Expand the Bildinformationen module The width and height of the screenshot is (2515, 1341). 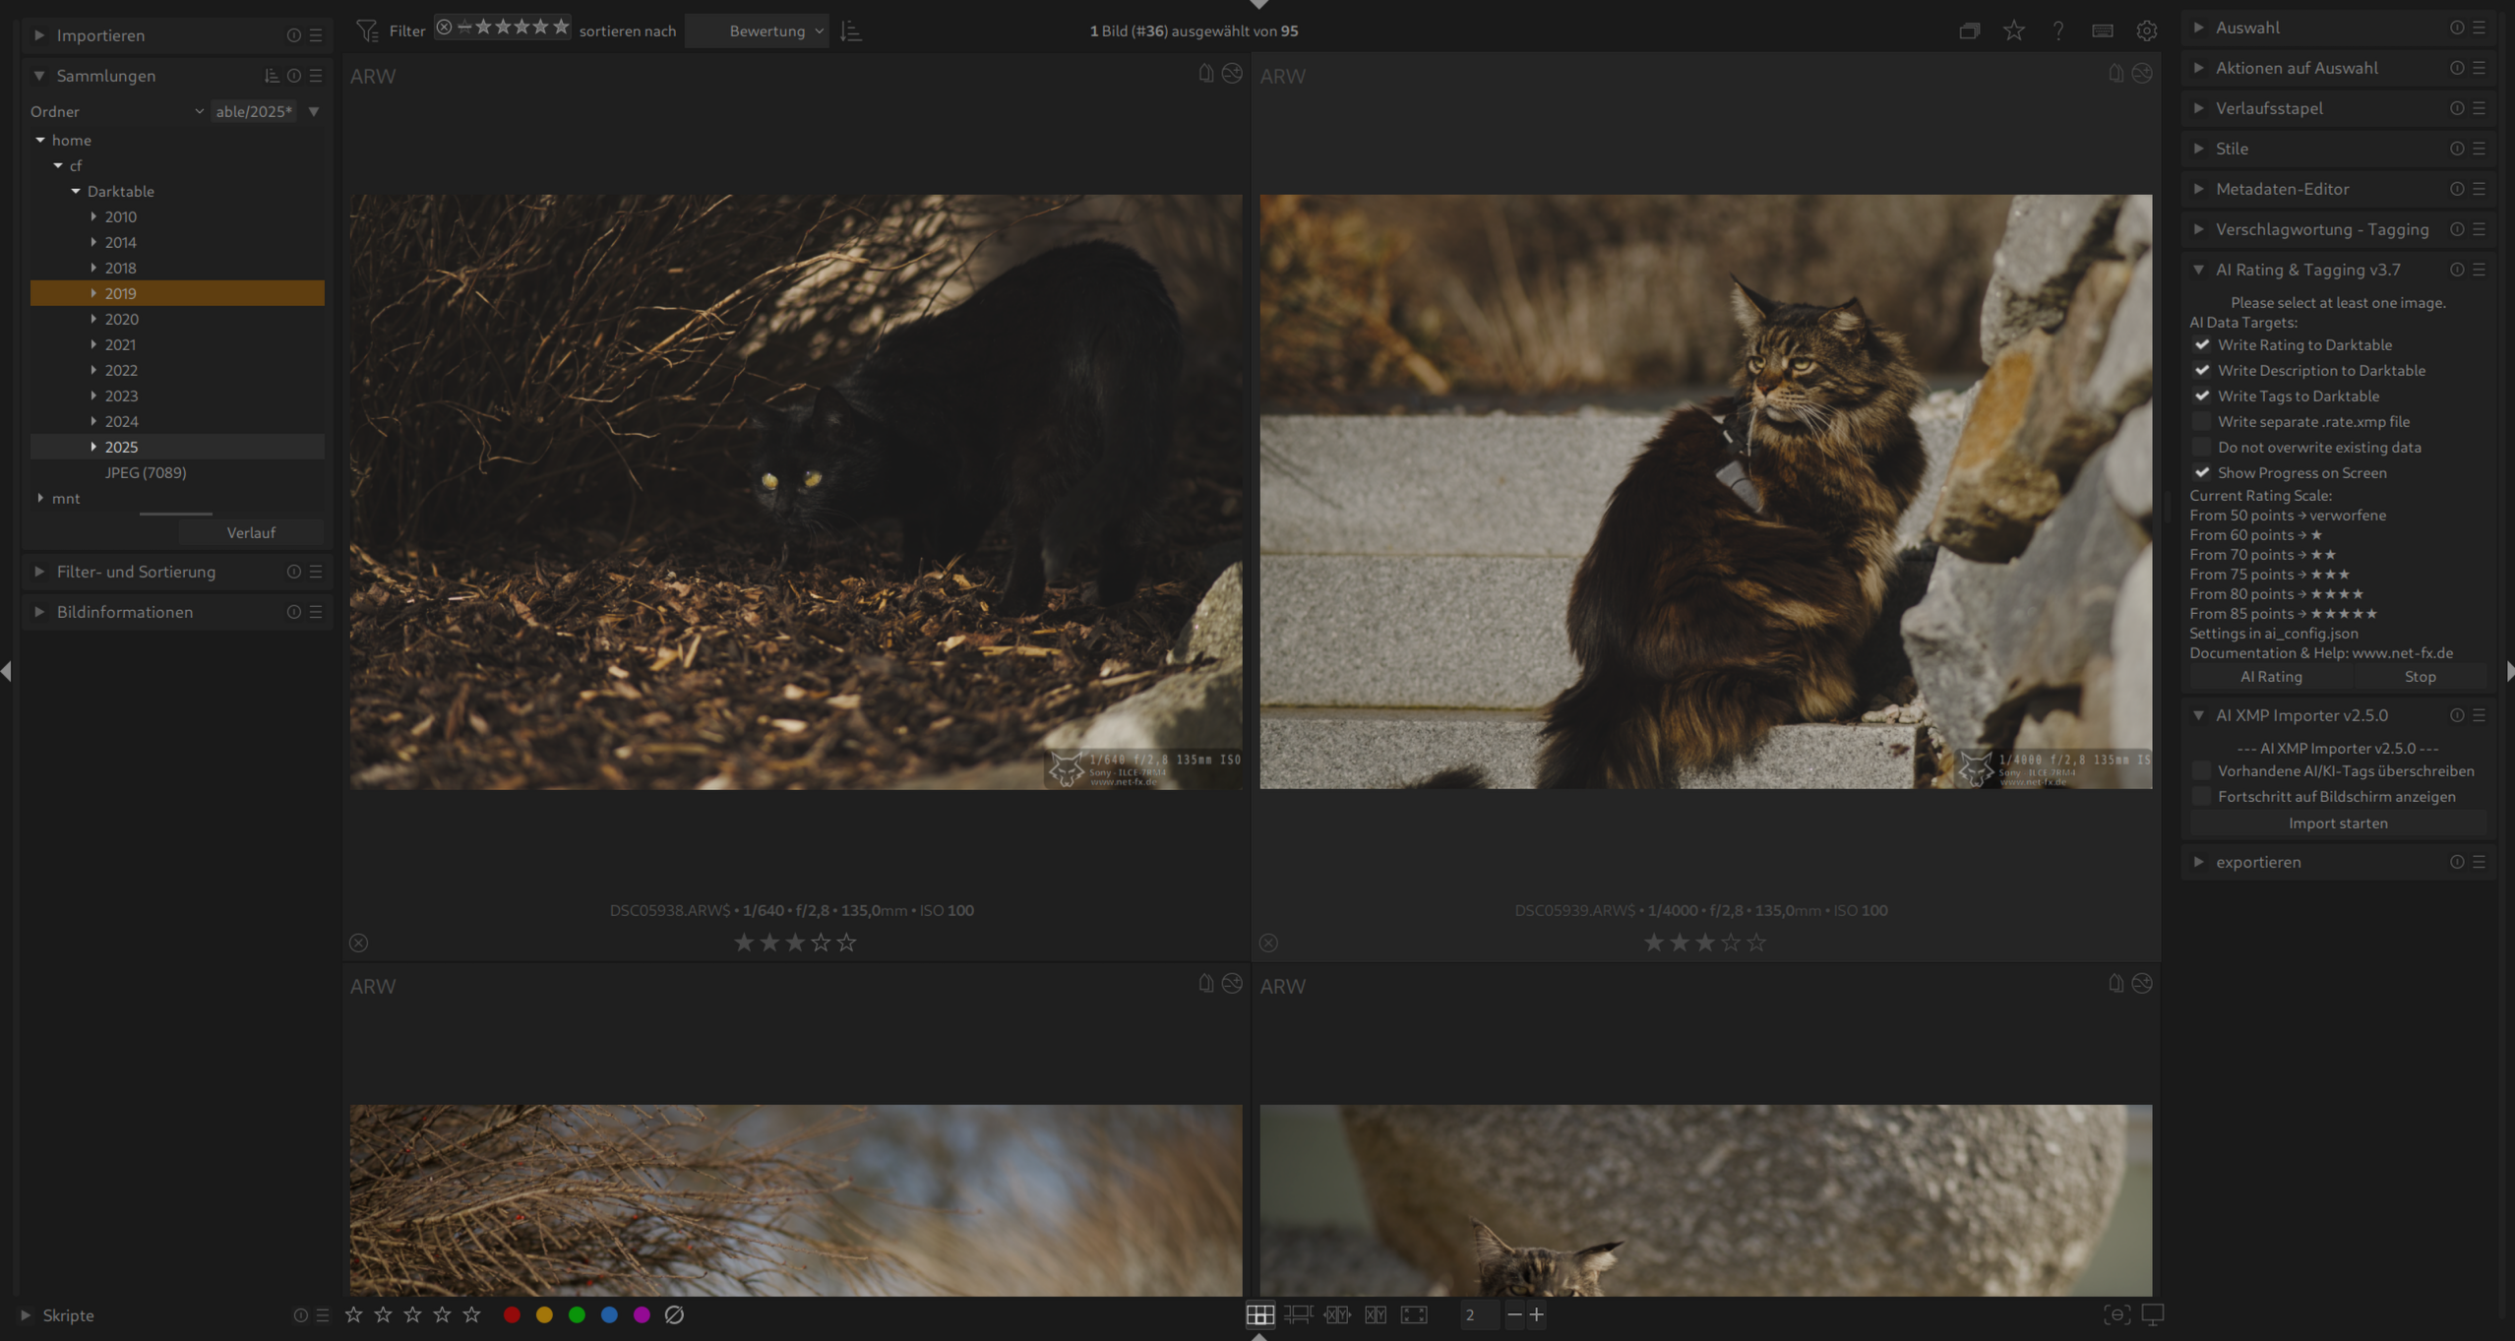point(124,612)
